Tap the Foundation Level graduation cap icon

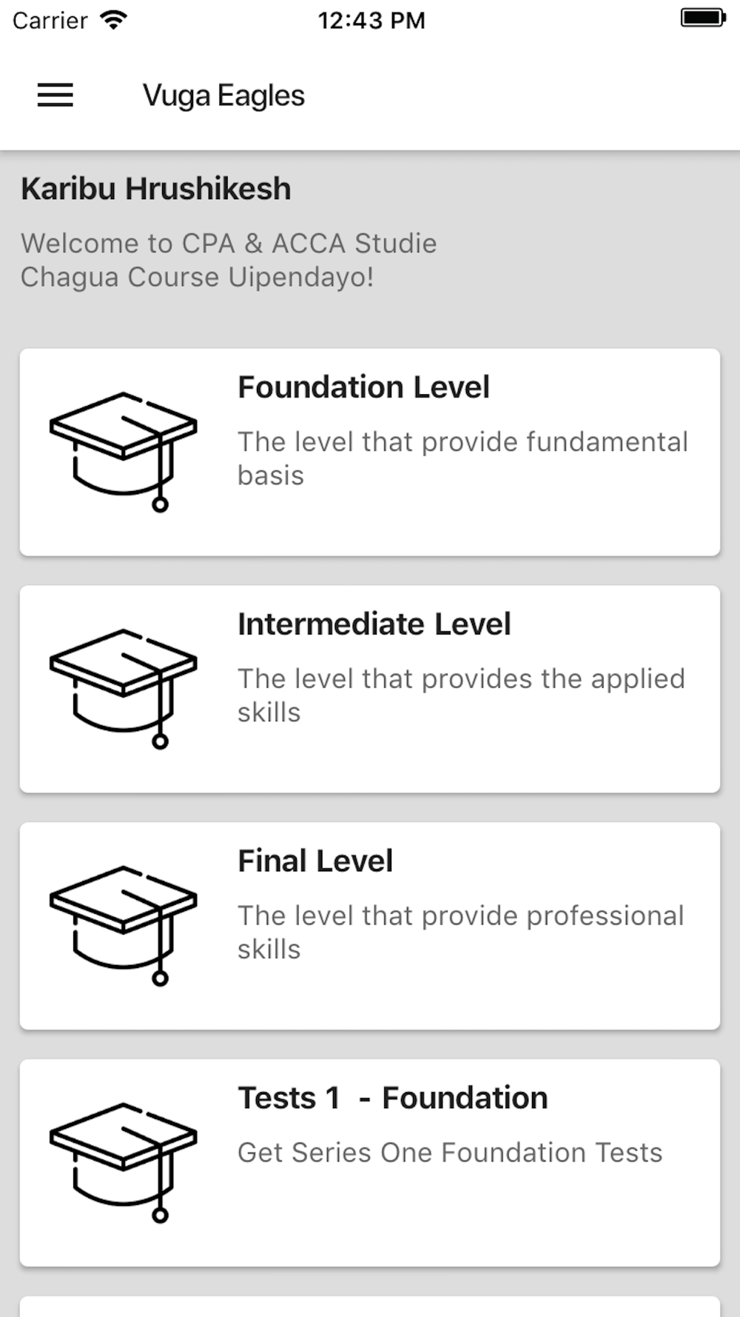124,452
